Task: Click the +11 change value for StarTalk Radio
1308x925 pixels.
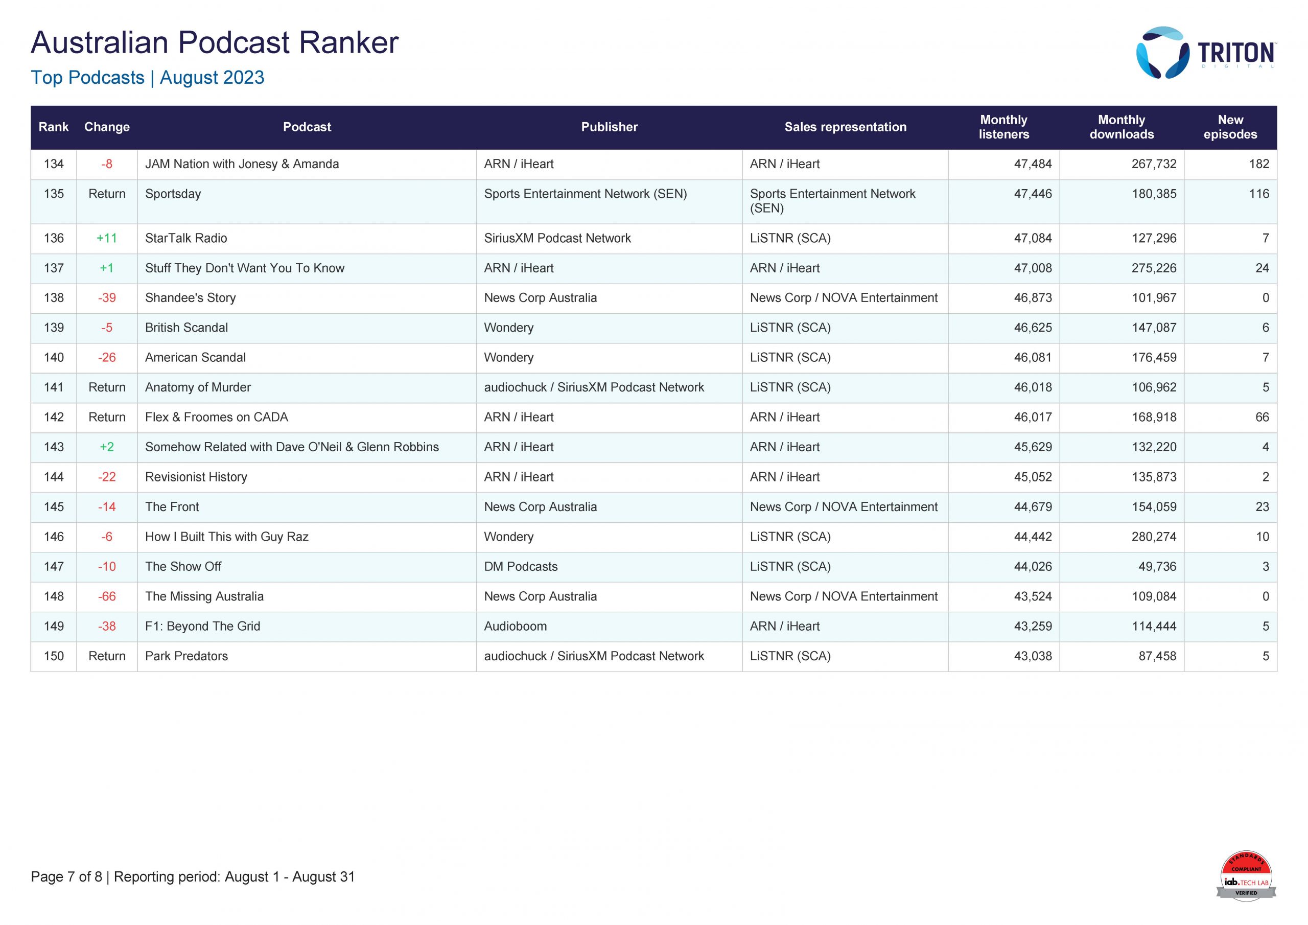Action: point(107,238)
